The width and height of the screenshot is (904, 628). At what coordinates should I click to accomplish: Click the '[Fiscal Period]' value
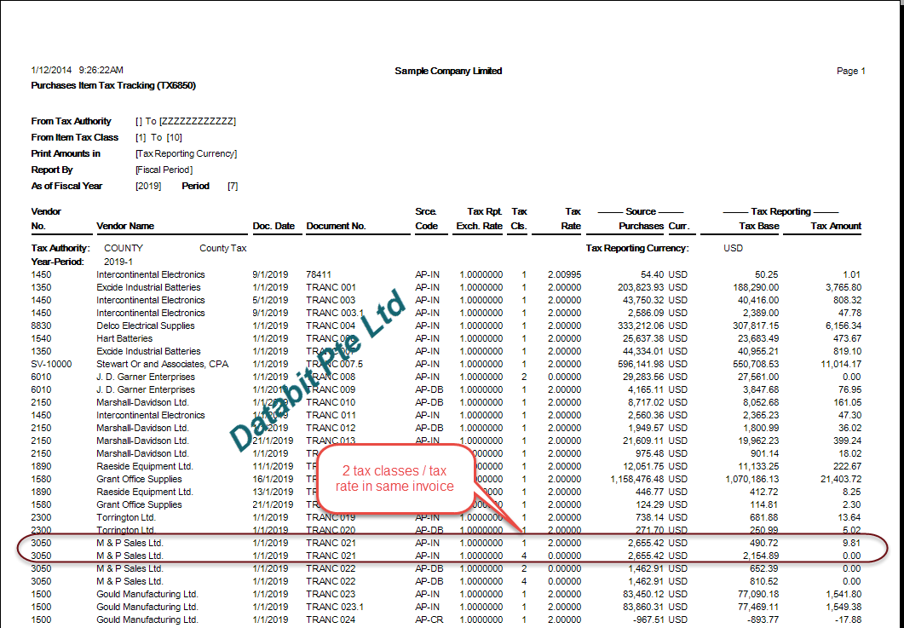(x=164, y=170)
